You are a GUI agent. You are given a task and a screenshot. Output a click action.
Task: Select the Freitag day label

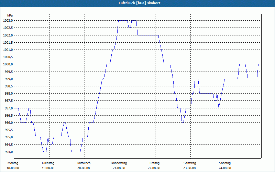pos(154,163)
